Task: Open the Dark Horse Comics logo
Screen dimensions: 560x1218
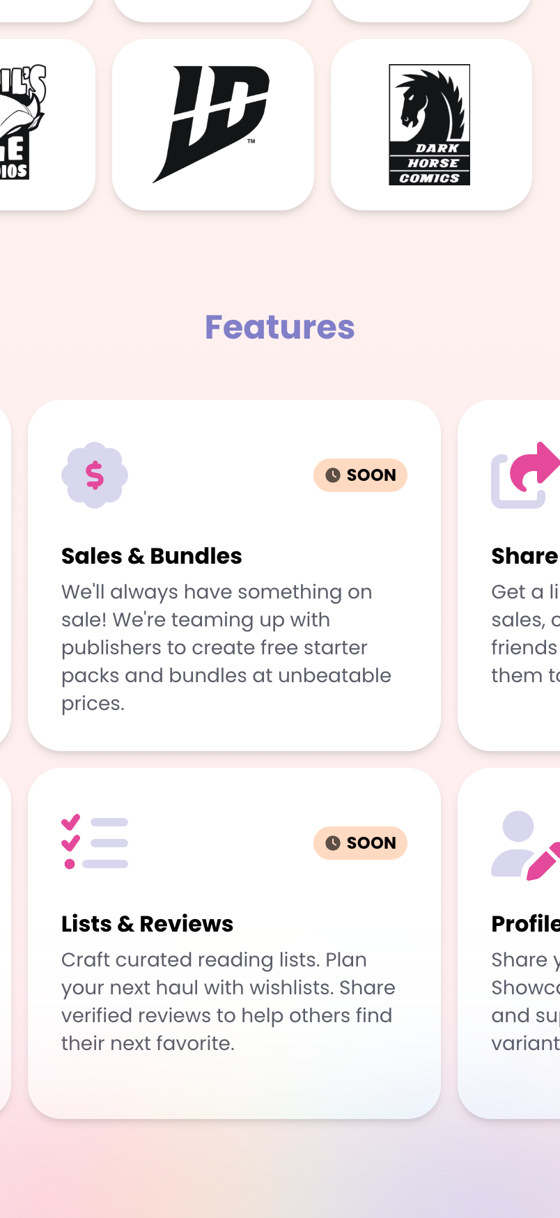Action: (430, 125)
